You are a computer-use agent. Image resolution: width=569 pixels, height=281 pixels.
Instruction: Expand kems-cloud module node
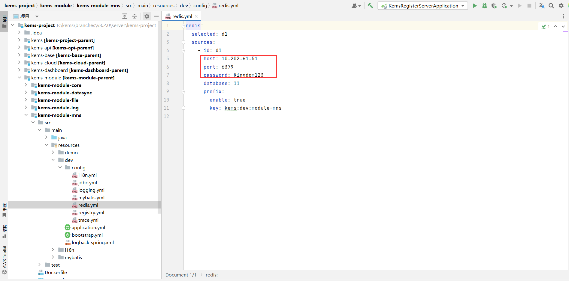[x=19, y=63]
